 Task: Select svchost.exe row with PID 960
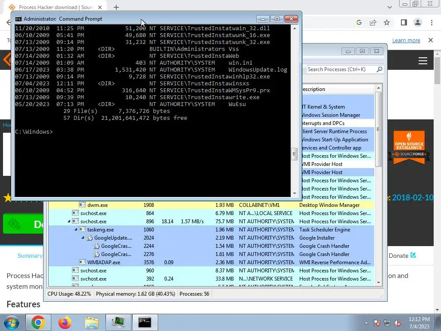click(x=211, y=271)
